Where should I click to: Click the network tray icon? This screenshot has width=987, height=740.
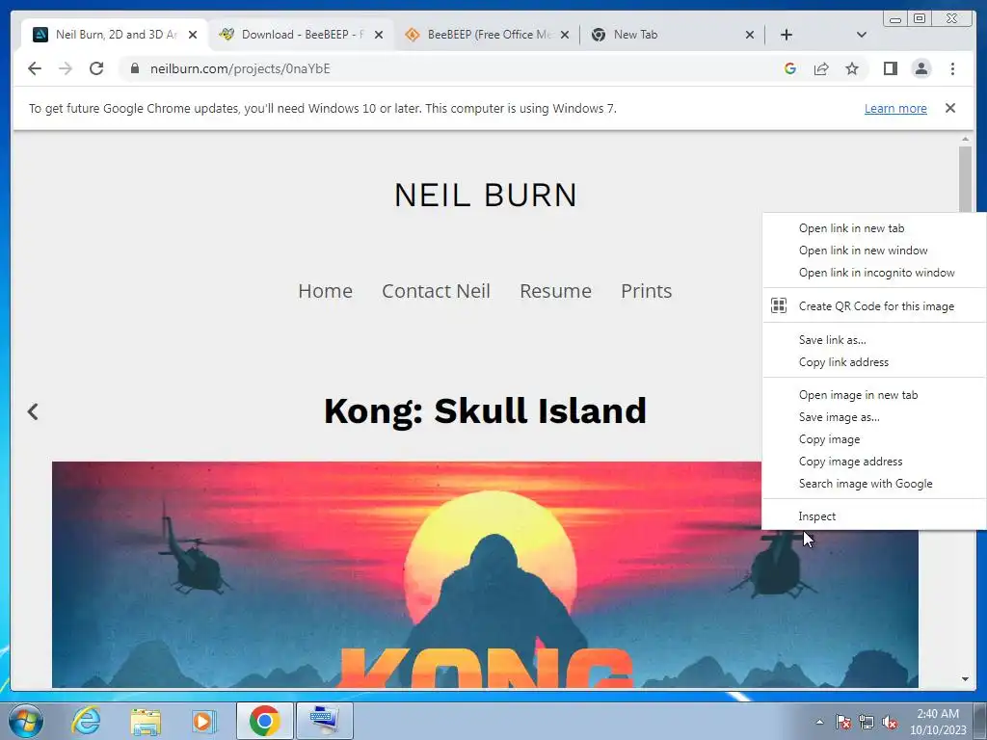(867, 722)
